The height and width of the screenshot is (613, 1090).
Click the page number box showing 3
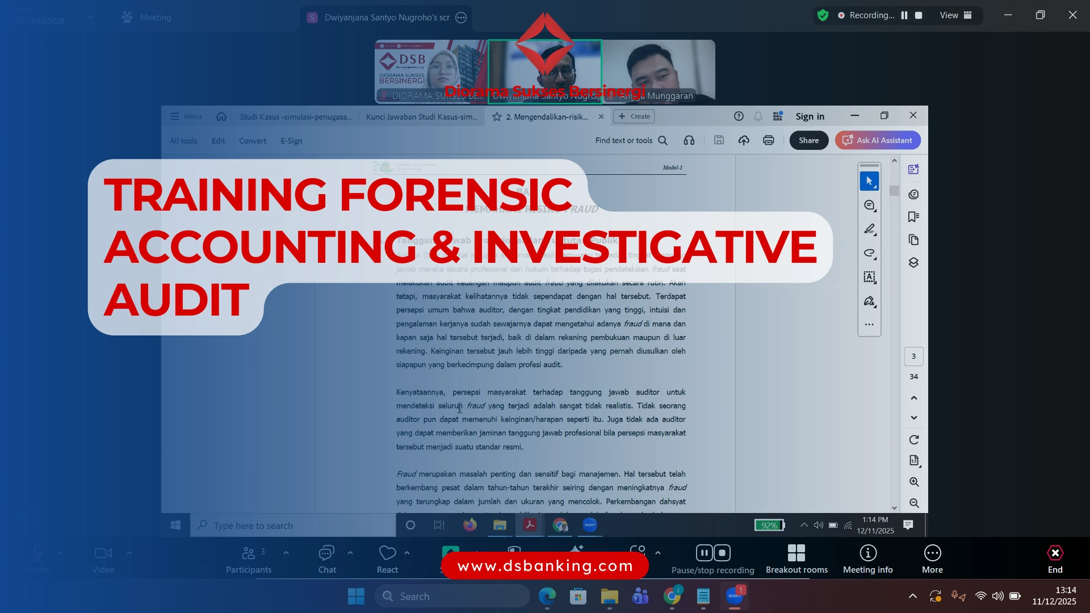(x=913, y=356)
